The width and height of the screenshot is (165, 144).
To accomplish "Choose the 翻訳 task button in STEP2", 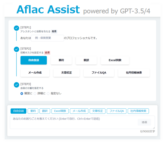I will (86, 60).
